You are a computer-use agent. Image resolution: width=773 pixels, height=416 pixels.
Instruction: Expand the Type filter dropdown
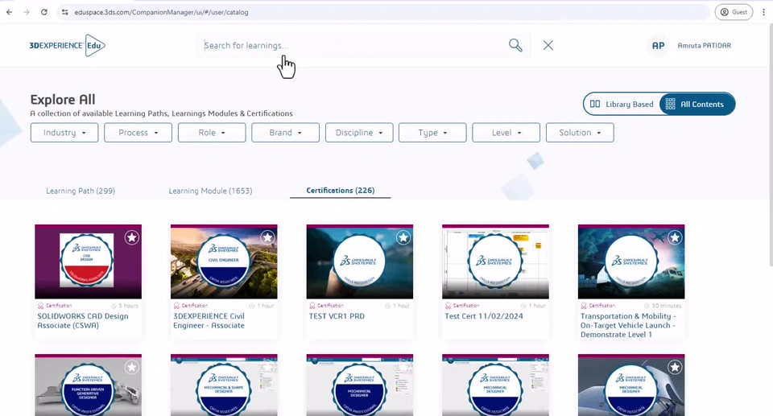432,133
